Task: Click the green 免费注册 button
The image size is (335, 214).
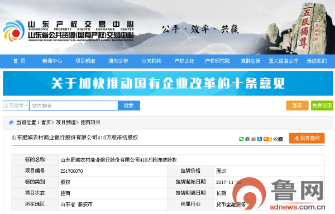Action: (322, 105)
